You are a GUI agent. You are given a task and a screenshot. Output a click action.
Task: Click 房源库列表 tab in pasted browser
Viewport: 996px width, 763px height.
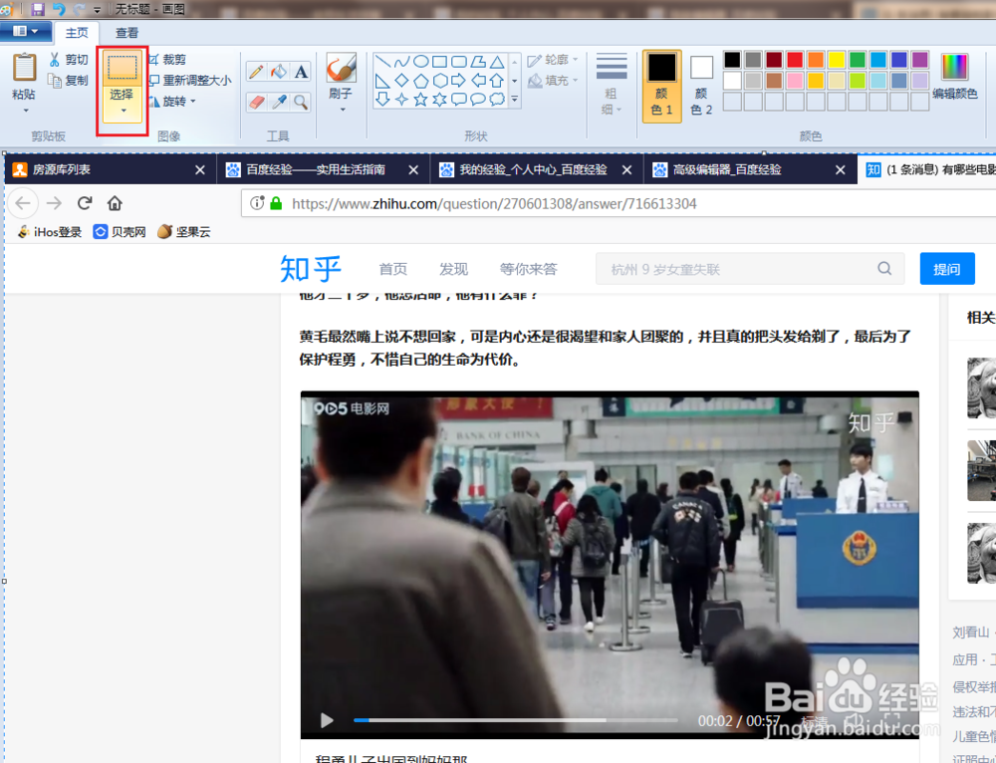coord(110,169)
